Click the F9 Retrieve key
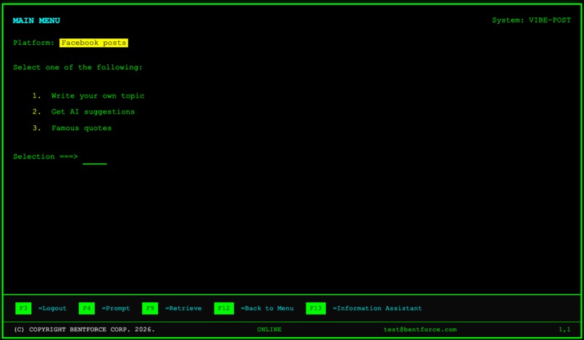 click(x=150, y=308)
